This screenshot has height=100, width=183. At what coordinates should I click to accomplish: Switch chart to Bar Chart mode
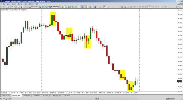click(x=63, y=7)
